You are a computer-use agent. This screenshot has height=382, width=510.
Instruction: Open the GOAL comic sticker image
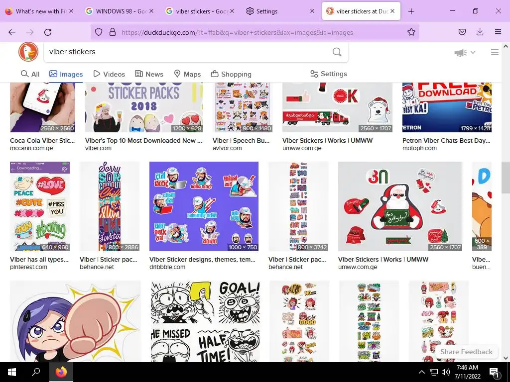[x=205, y=322]
